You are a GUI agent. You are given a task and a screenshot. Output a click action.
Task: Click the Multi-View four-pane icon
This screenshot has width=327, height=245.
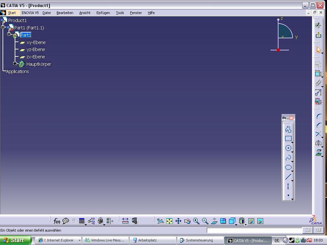(223, 221)
